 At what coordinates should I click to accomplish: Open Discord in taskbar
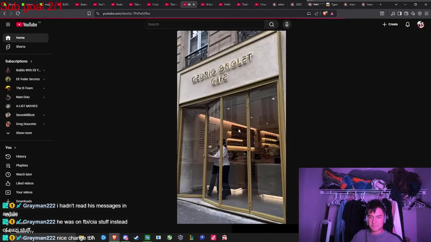click(126, 238)
